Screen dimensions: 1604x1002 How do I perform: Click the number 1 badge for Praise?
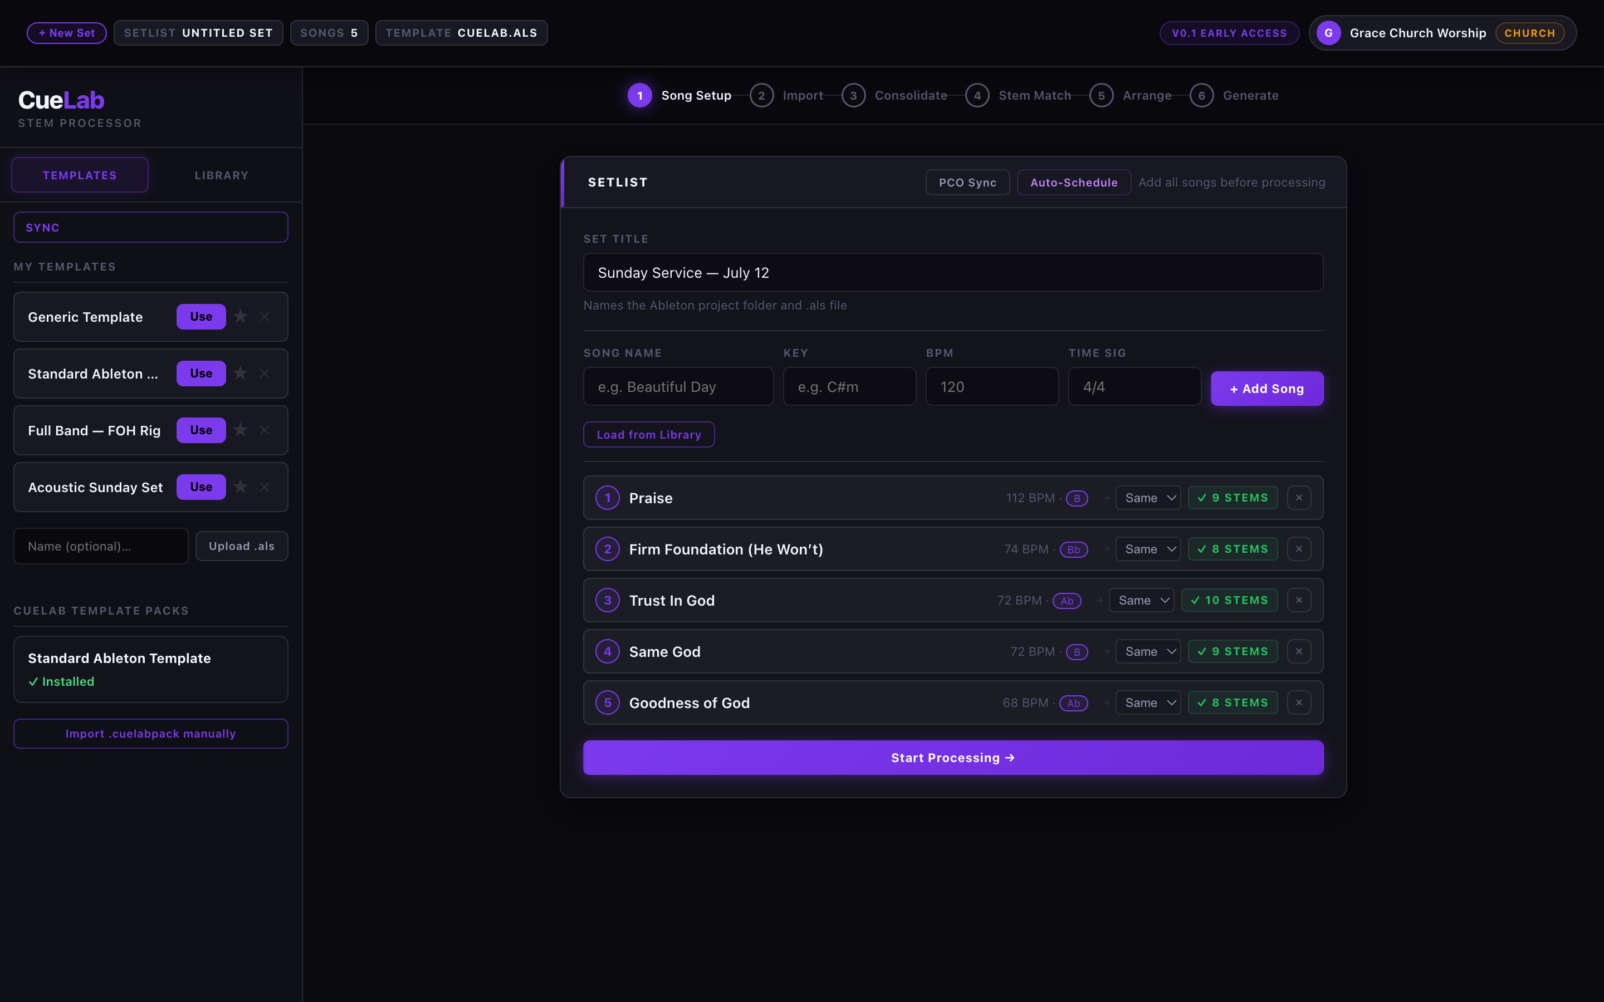click(x=608, y=498)
